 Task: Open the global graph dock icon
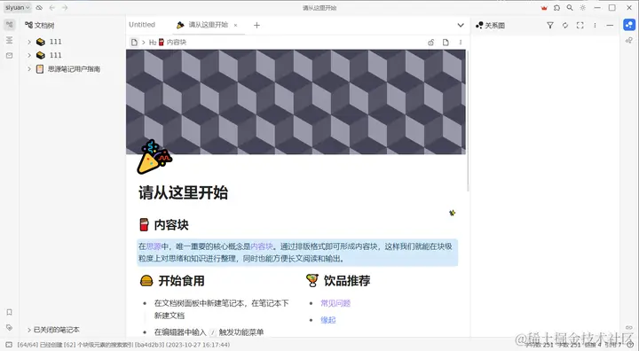[x=629, y=40]
